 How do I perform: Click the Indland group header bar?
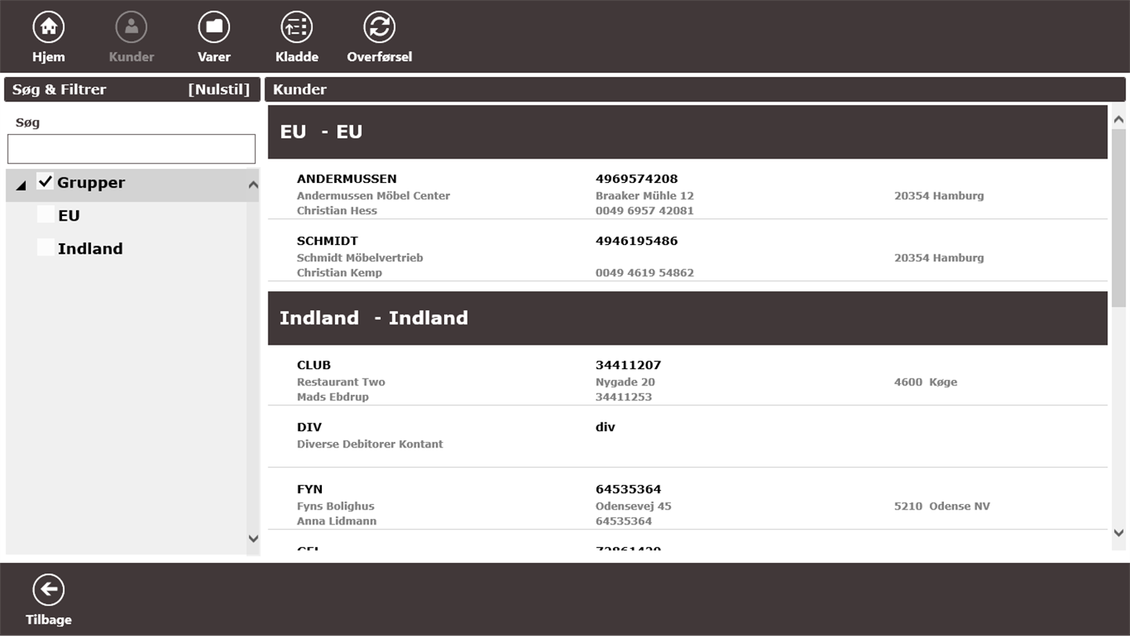click(x=687, y=318)
